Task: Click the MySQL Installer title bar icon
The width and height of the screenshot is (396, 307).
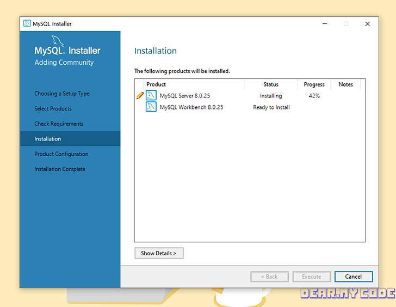Action: (x=27, y=23)
